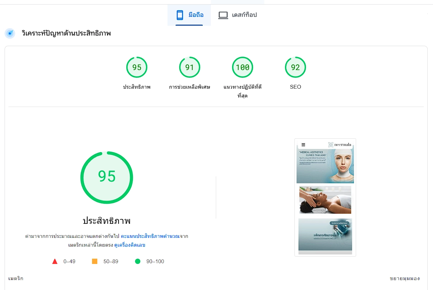Switch to the มือถือ (mobile) tab
The image size is (433, 290).
tap(189, 15)
